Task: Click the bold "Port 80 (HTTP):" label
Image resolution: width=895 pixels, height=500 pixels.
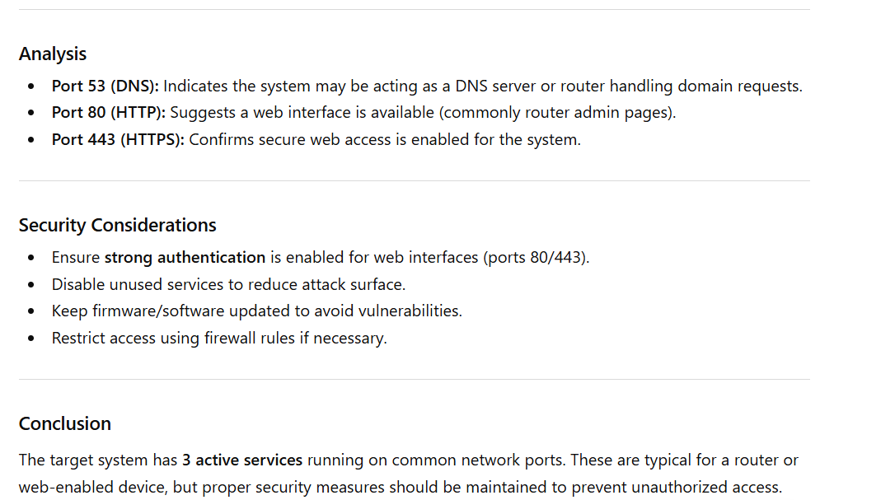Action: (108, 113)
